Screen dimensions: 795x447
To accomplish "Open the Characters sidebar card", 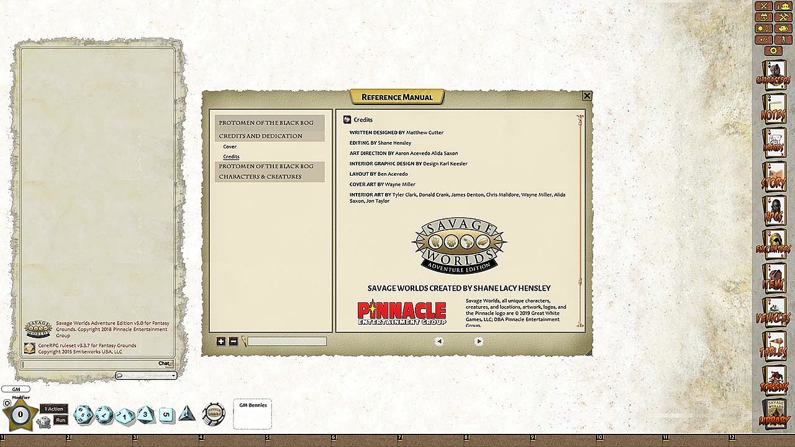I will (x=774, y=76).
